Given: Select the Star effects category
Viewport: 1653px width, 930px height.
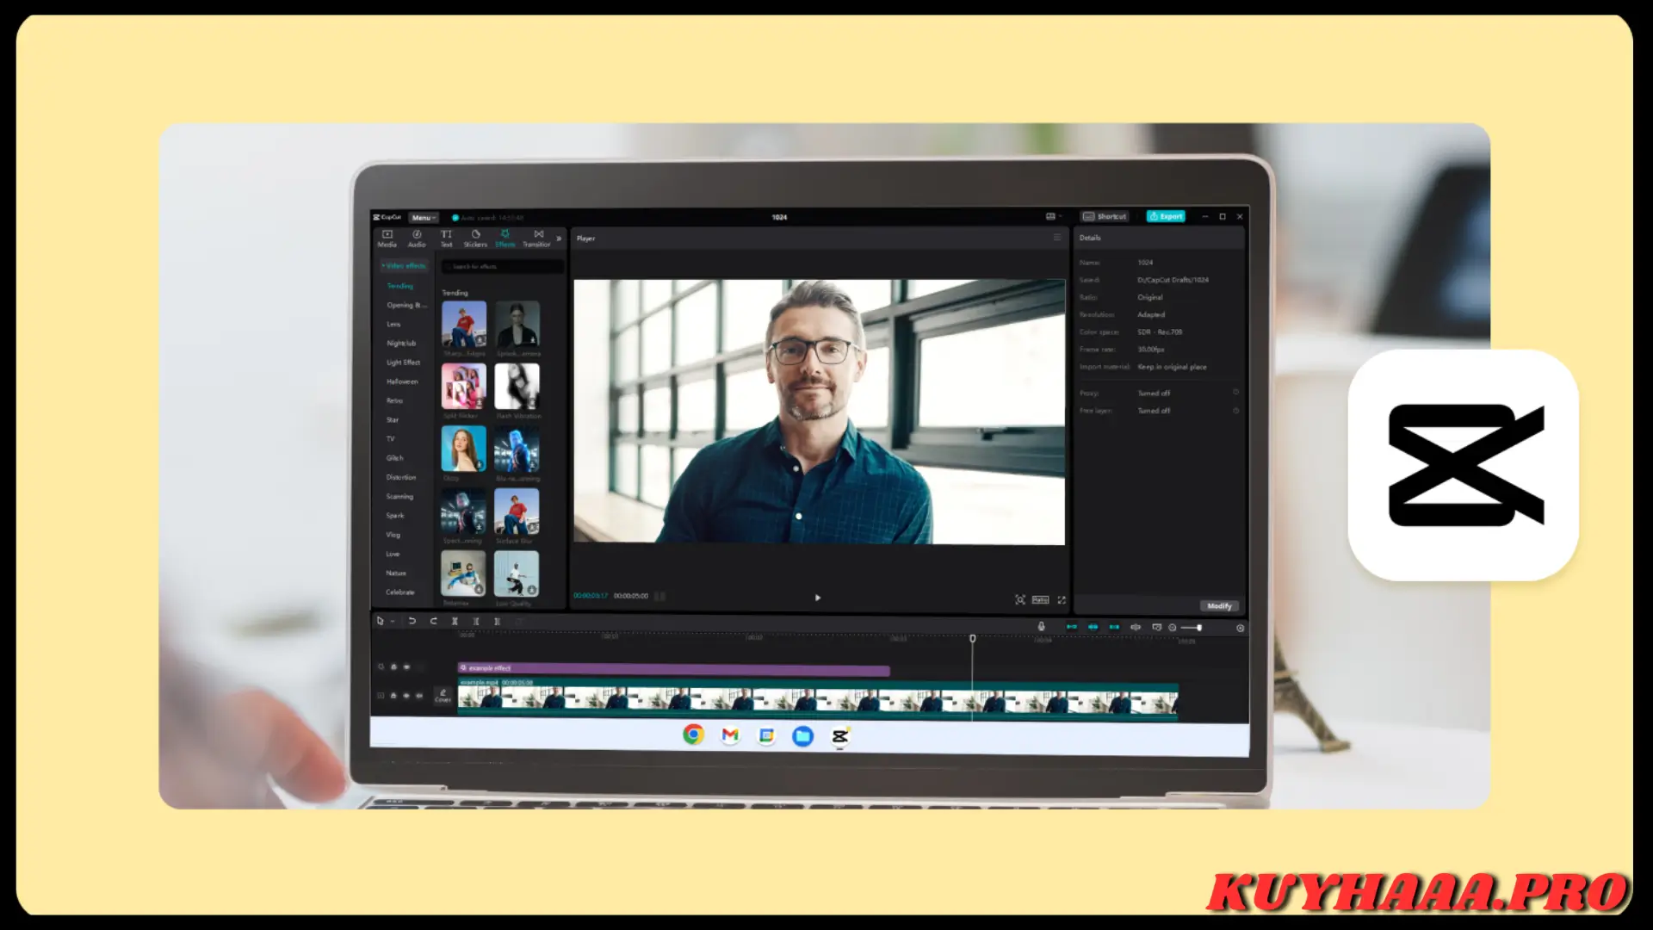Looking at the screenshot, I should coord(393,420).
